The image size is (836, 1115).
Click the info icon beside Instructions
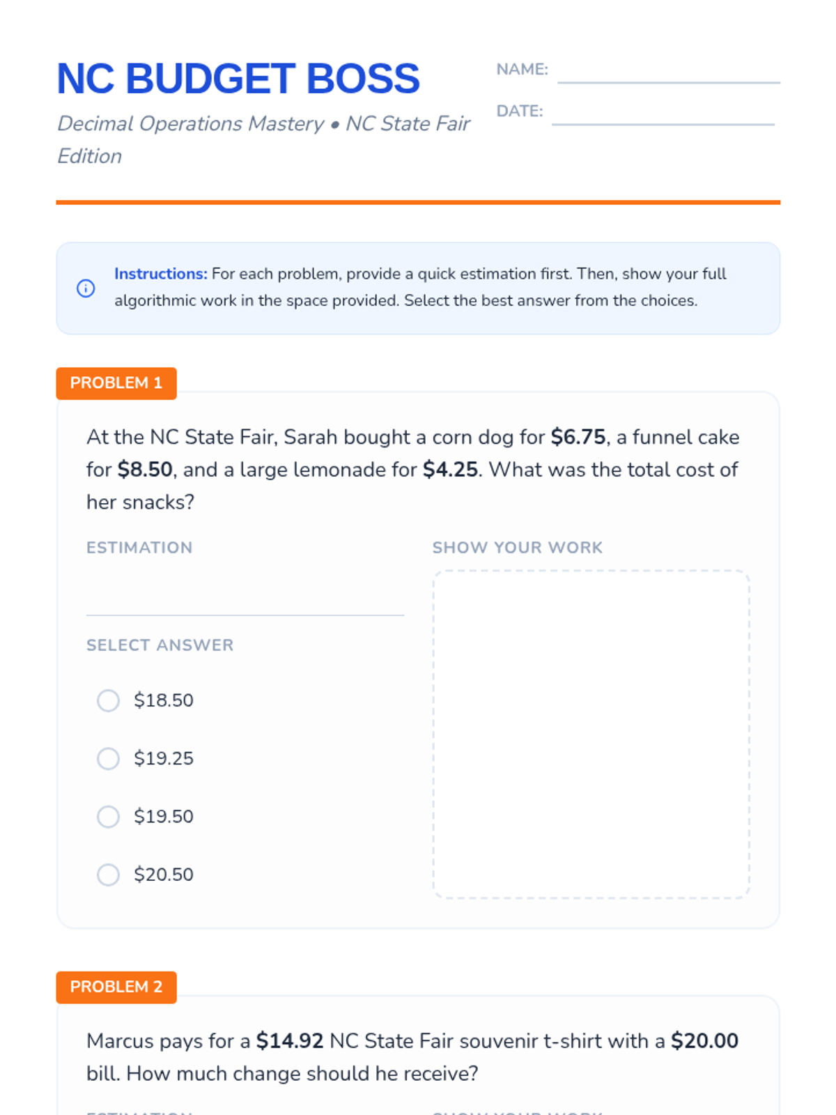pos(86,288)
